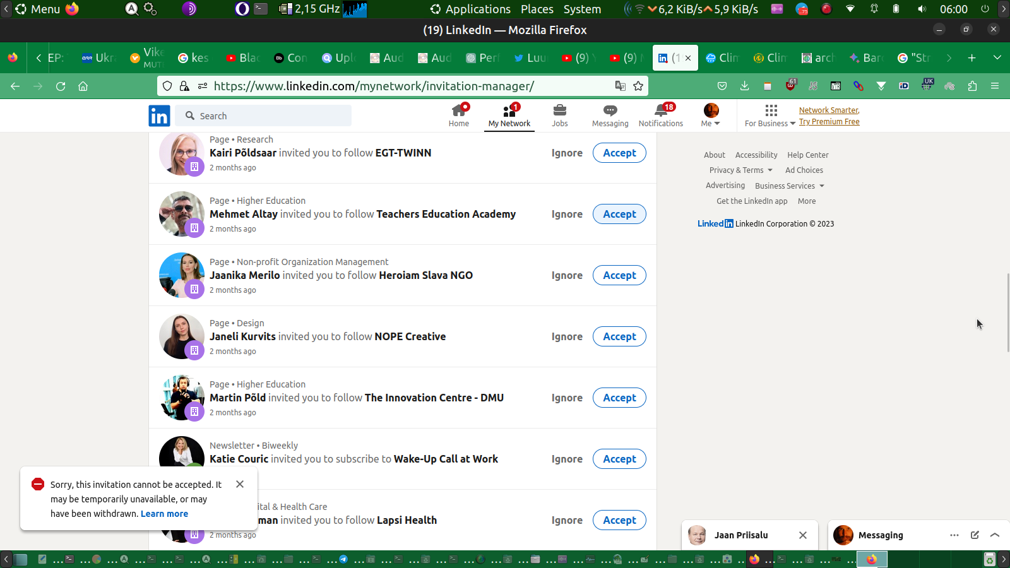
Task: Adjust volume via speaker icon
Action: [922, 9]
